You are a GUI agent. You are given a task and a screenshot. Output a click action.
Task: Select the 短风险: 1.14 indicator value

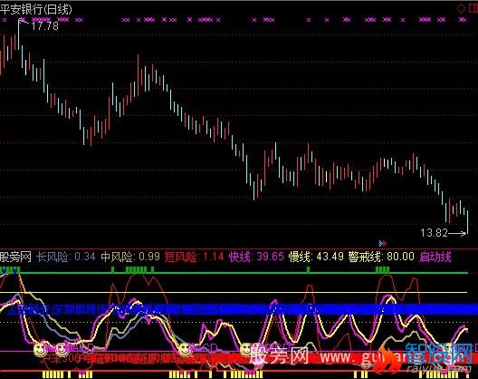click(x=194, y=257)
